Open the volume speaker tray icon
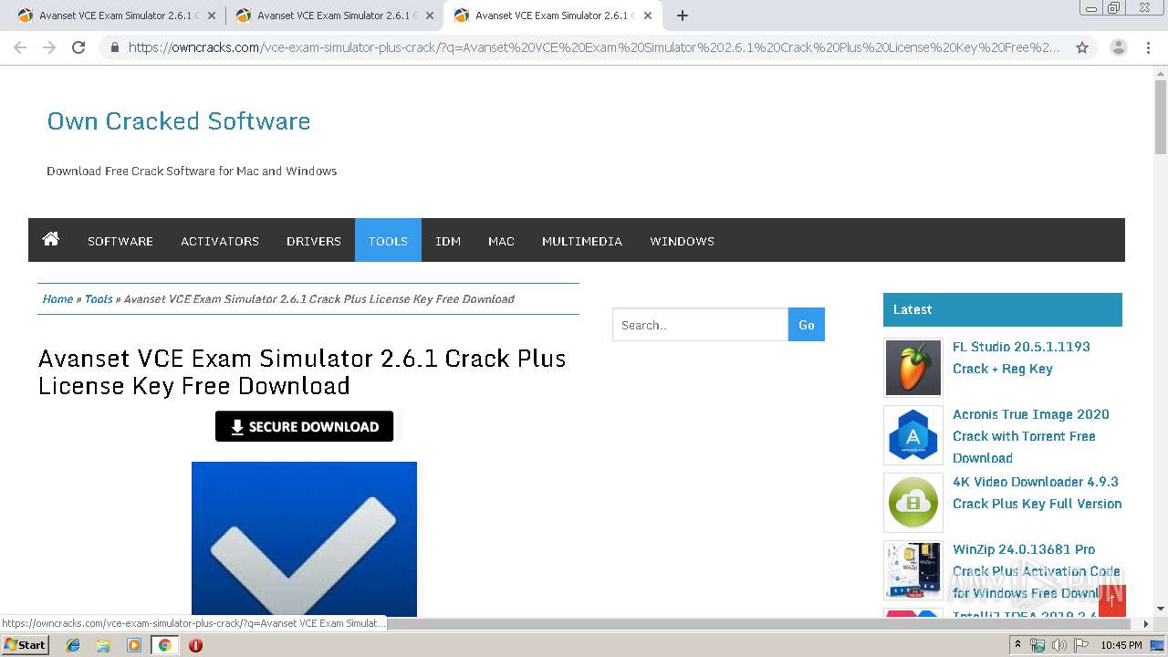1168x657 pixels. coord(1058,645)
